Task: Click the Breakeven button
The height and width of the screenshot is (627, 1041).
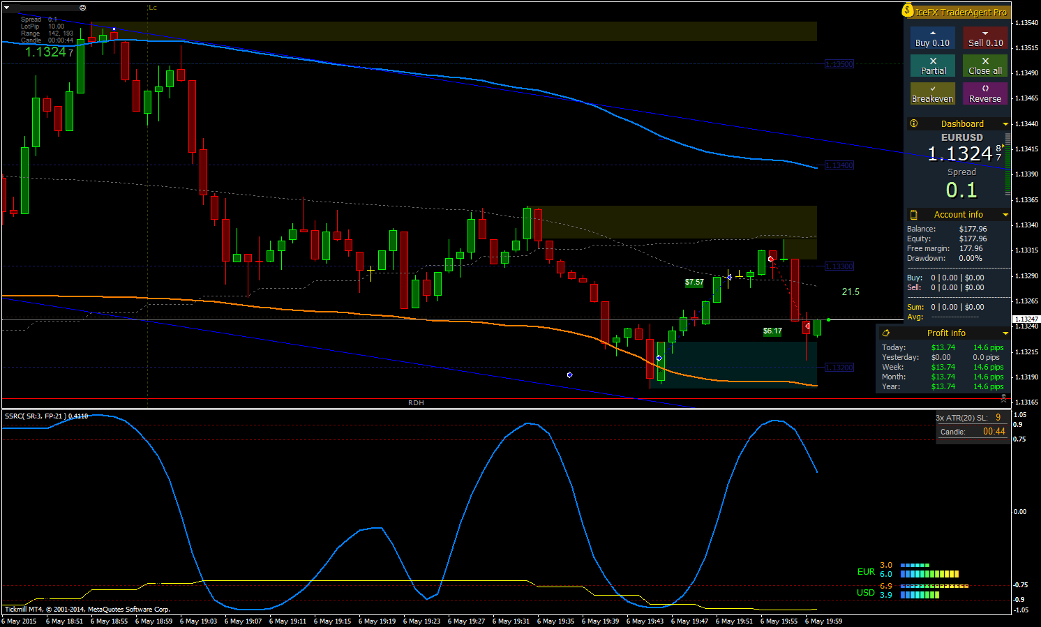Action: point(932,93)
